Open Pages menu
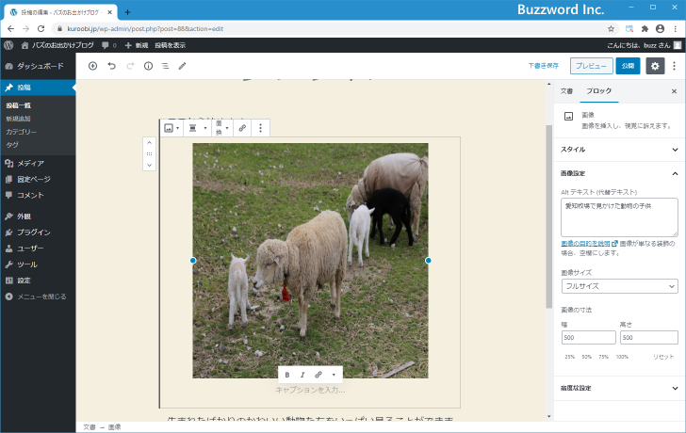Screen dimensions: 686x433 click(x=38, y=179)
